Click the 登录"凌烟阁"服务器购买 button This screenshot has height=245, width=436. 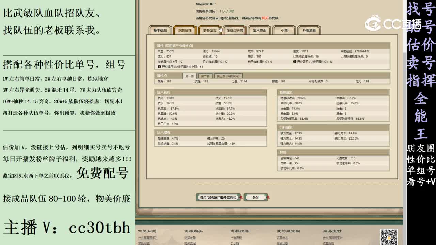pyautogui.click(x=218, y=197)
